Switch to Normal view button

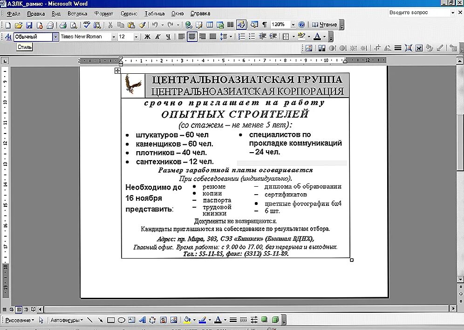tap(5, 309)
